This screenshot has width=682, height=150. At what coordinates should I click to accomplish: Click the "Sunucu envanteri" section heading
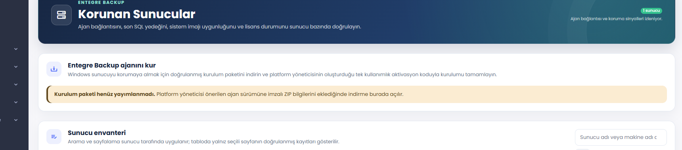pos(97,133)
